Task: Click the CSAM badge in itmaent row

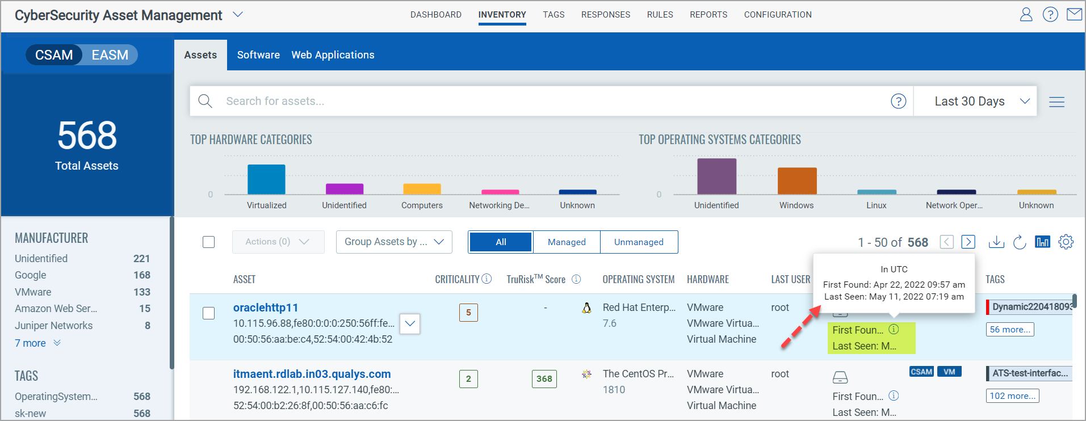Action: [x=921, y=372]
